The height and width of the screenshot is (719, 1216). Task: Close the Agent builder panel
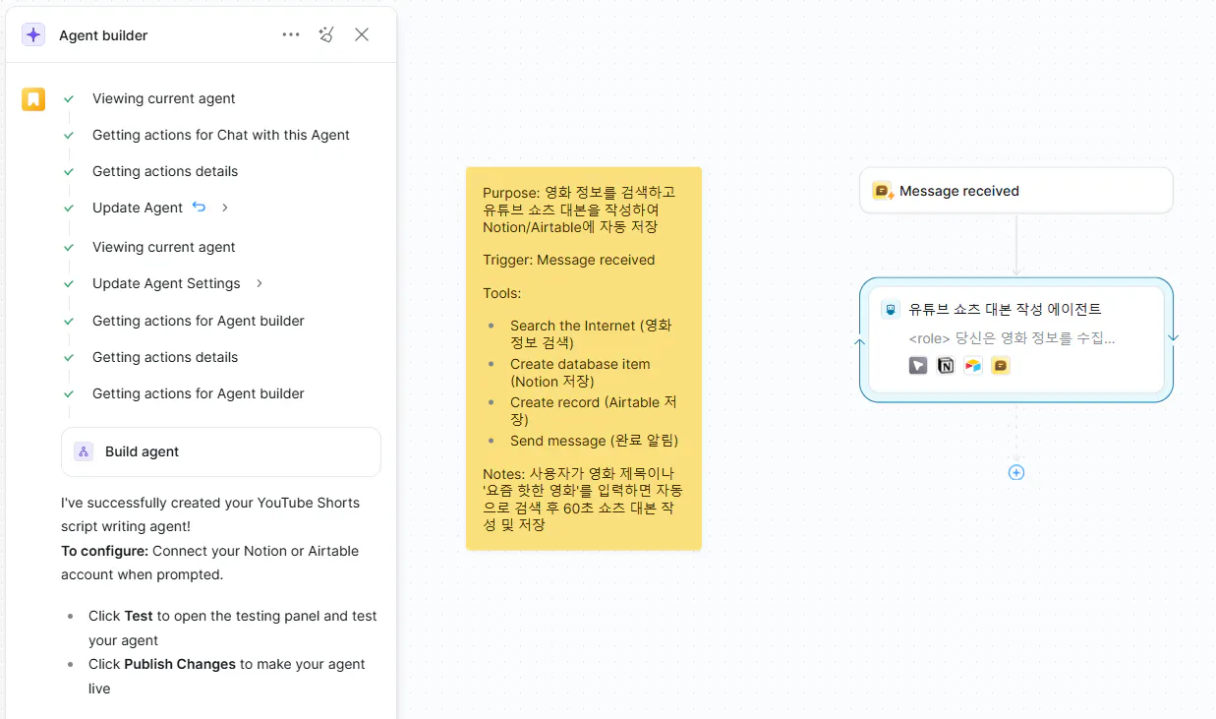click(x=362, y=34)
